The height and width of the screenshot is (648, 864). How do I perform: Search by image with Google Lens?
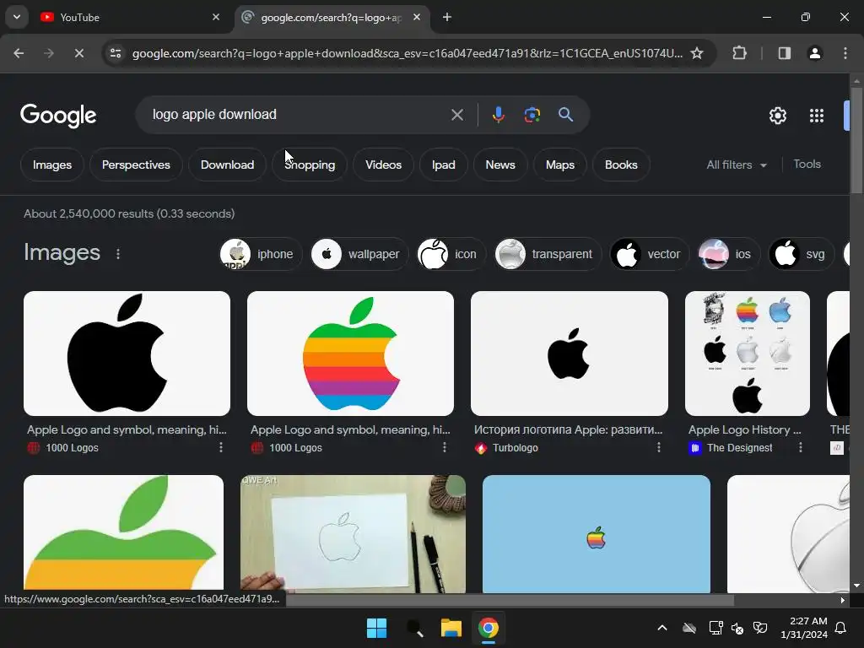(x=532, y=115)
